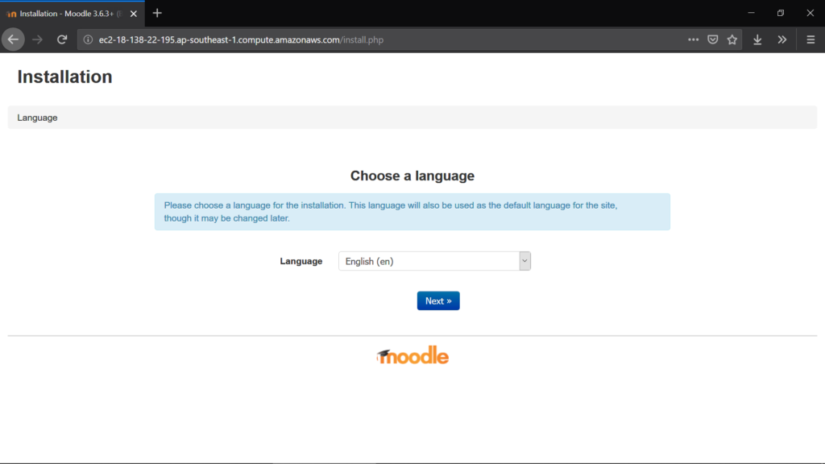Click the Language field label
The height and width of the screenshot is (464, 825).
[301, 261]
